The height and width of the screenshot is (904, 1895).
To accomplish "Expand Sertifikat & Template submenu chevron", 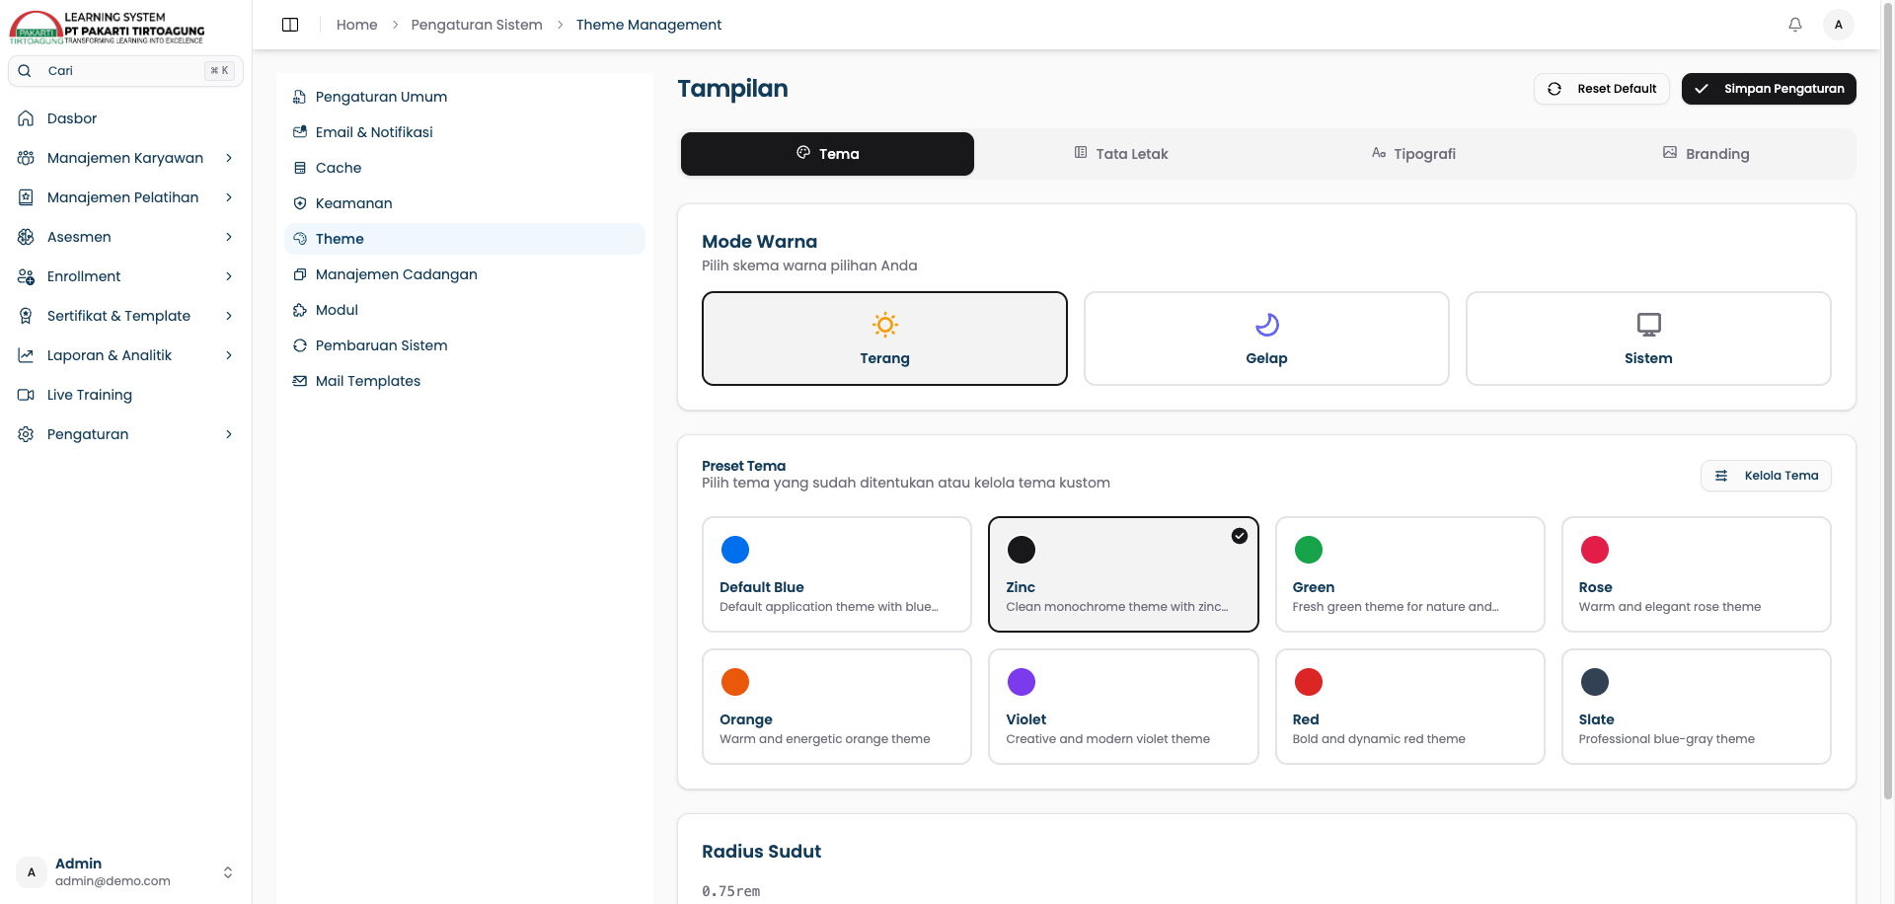I will 229,316.
